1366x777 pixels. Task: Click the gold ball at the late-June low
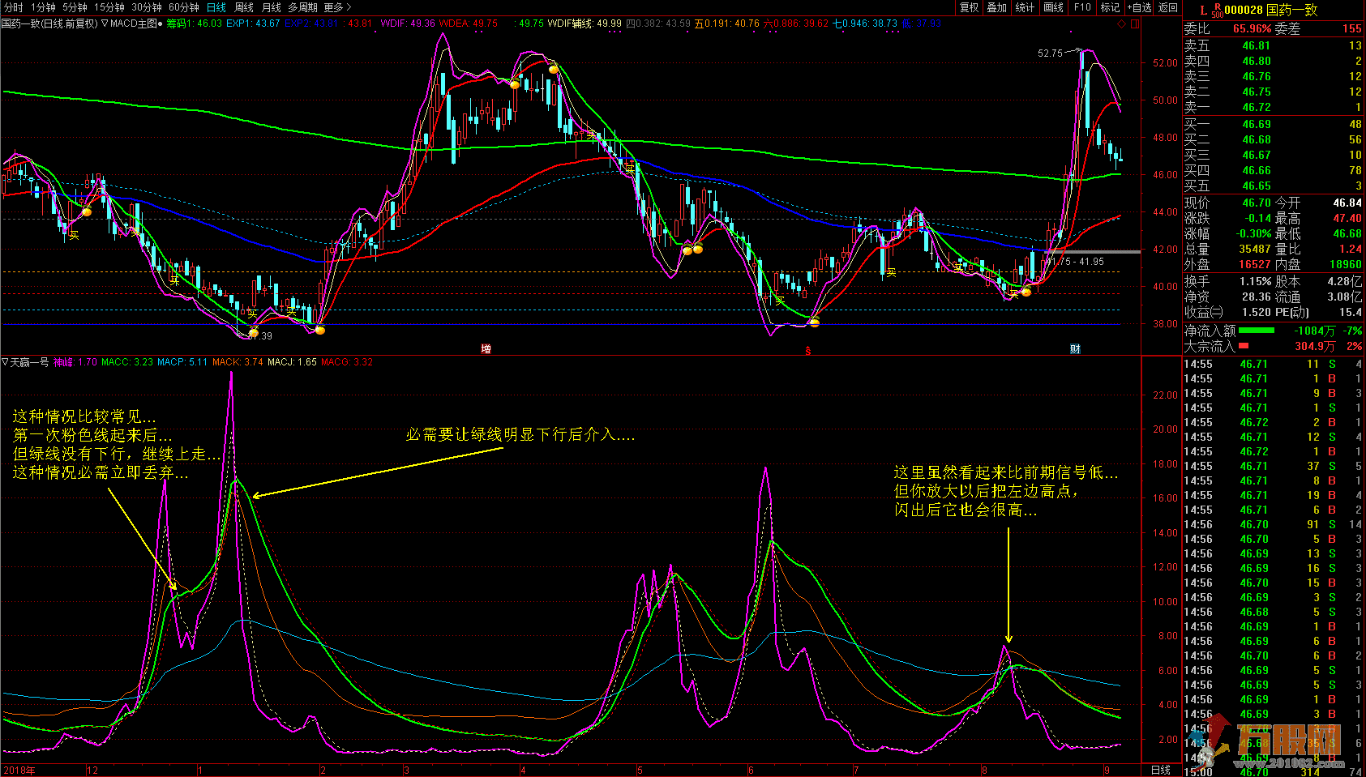[814, 322]
